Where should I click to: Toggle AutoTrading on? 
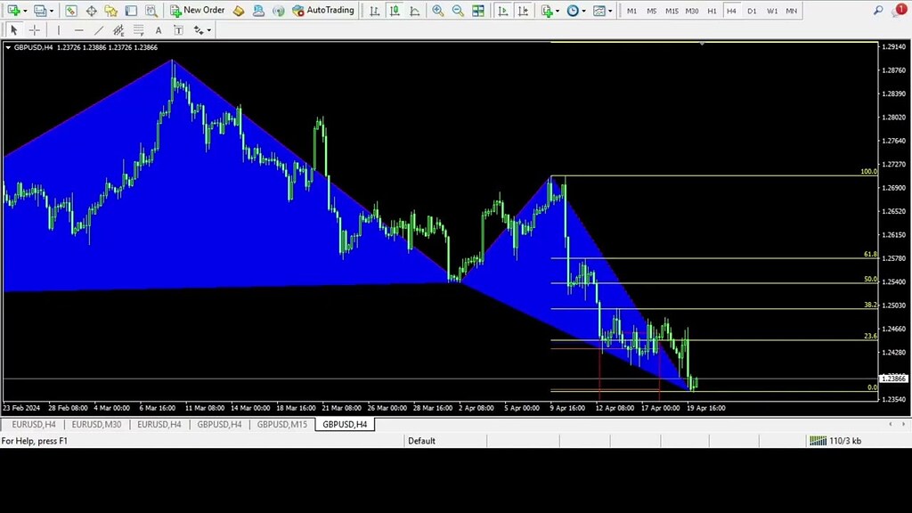(x=326, y=10)
